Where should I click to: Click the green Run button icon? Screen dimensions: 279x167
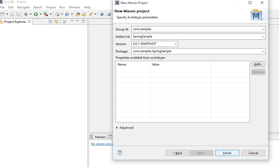[36, 14]
